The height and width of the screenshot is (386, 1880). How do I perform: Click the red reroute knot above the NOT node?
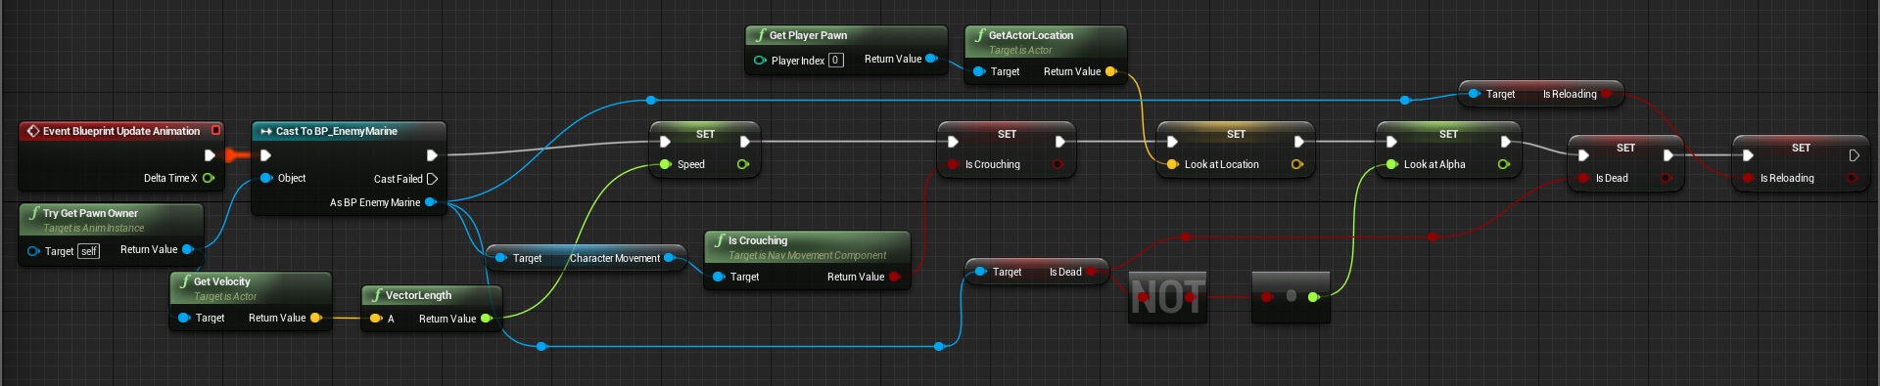(1186, 236)
